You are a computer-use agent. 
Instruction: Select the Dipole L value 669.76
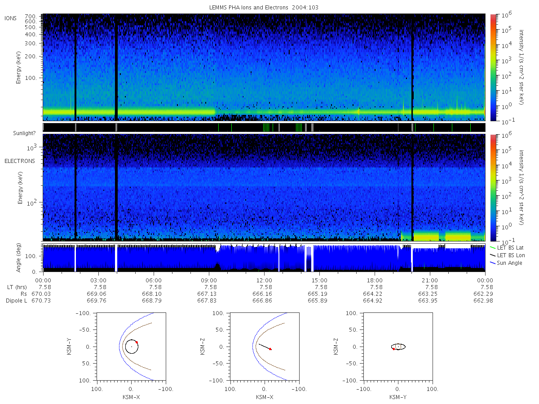96,300
